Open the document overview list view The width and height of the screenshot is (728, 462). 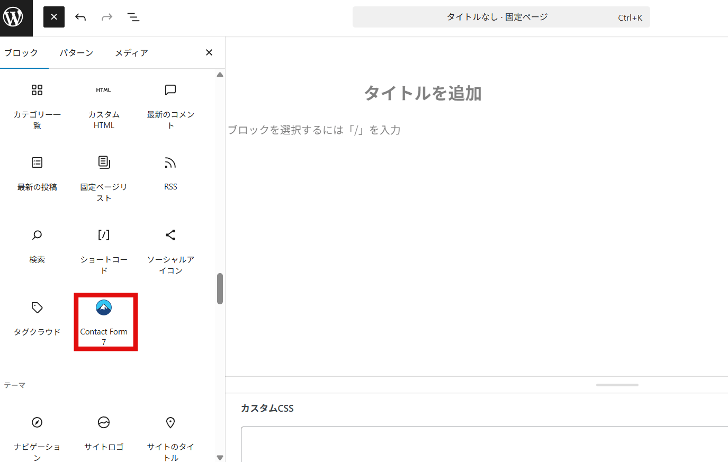133,17
